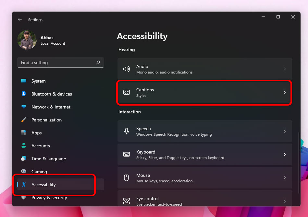Viewport: 308px width, 217px height.
Task: Click the Accounts person icon
Action: [x=24, y=145]
